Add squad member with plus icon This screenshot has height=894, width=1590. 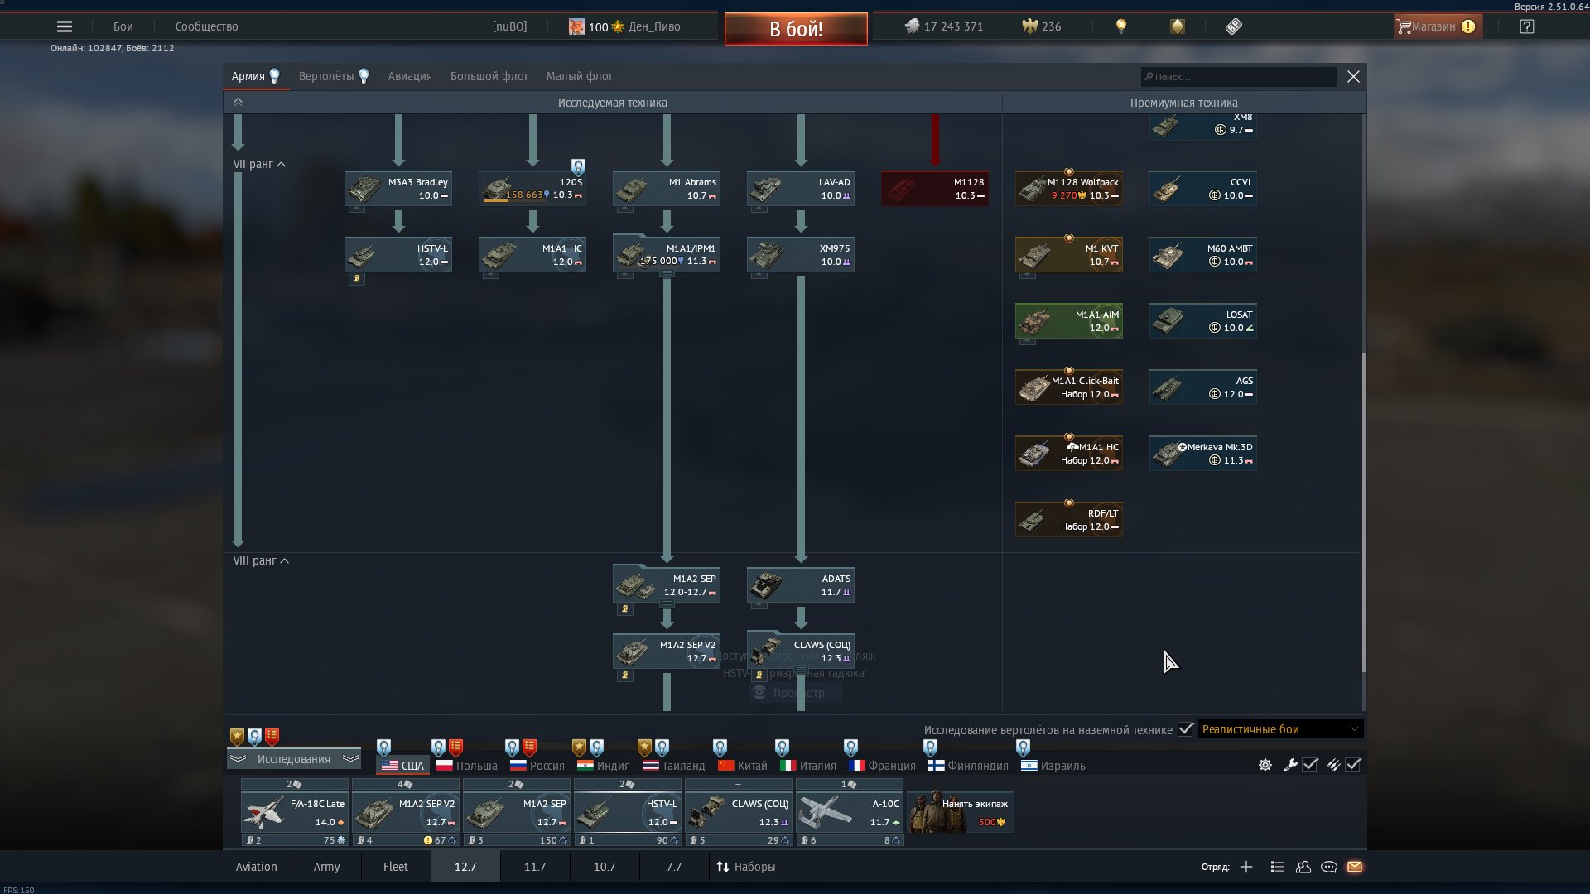1246,867
